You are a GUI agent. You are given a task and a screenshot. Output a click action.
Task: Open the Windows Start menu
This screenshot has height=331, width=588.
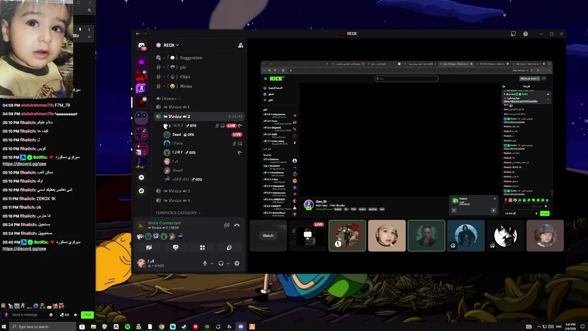(5, 327)
